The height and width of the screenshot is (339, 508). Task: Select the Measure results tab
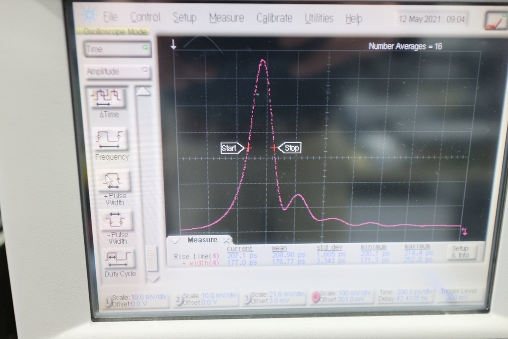tap(202, 240)
